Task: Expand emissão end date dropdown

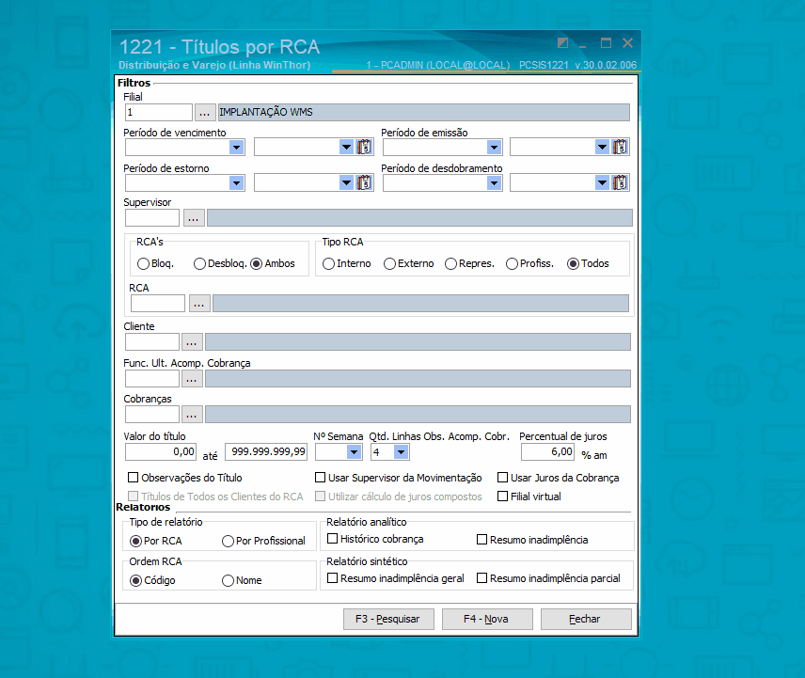Action: 602,148
